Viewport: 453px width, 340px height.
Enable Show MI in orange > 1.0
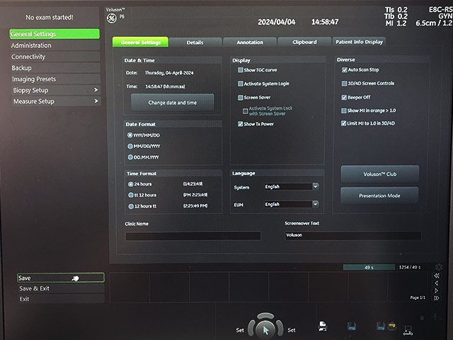coord(344,110)
